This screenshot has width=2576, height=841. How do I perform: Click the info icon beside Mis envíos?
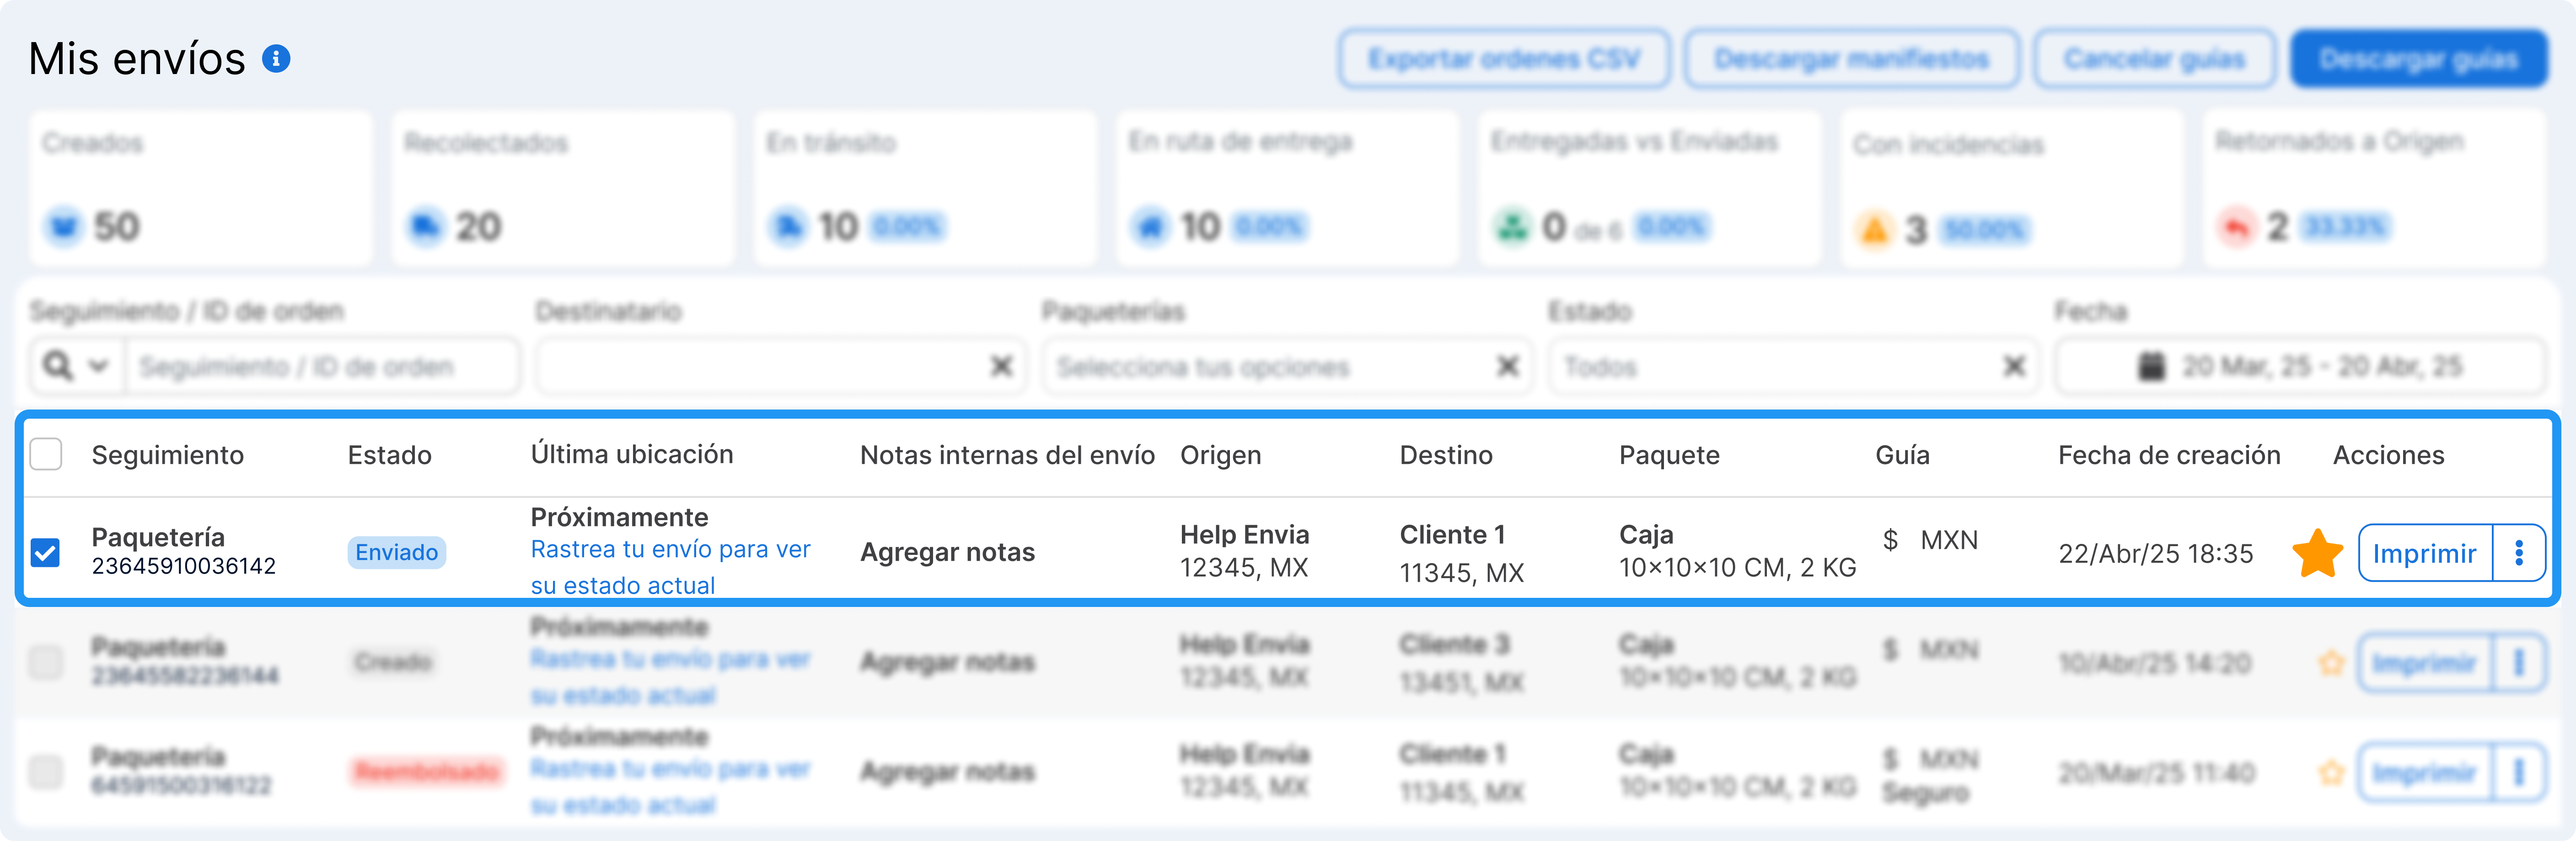tap(276, 59)
